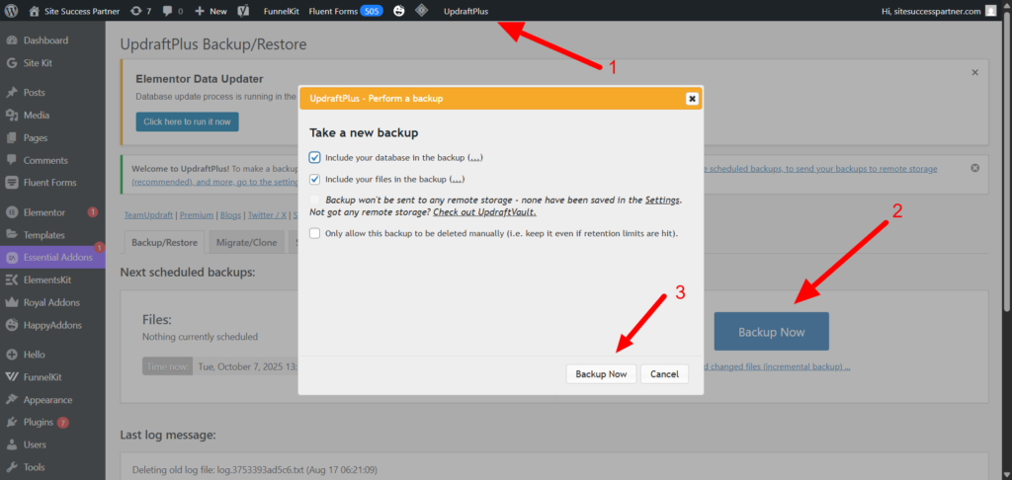Open the New content menu in admin bar
This screenshot has height=480, width=1012.
coord(211,11)
